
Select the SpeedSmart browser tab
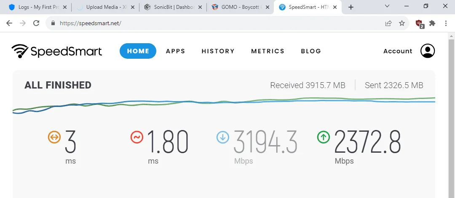coord(308,7)
